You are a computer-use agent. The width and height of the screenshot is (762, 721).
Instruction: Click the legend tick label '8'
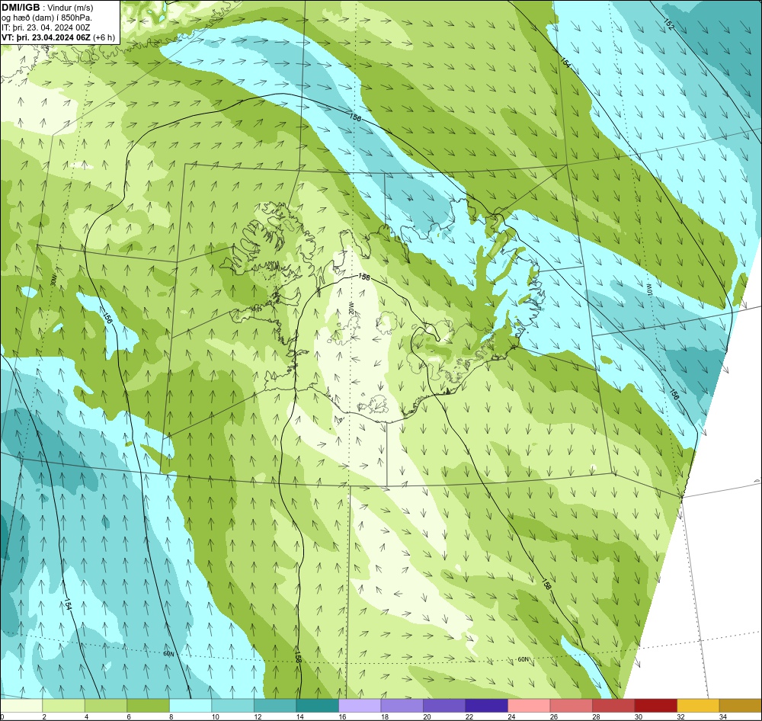tap(171, 716)
